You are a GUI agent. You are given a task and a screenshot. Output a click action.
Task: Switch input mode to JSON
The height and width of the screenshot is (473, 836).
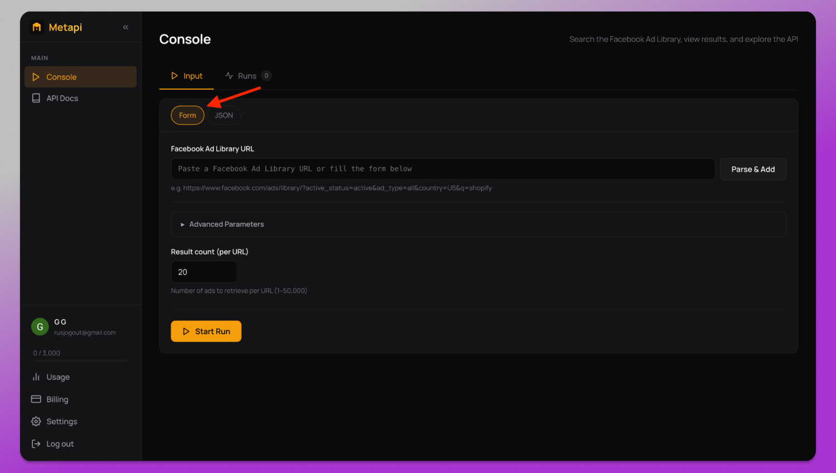coord(224,115)
